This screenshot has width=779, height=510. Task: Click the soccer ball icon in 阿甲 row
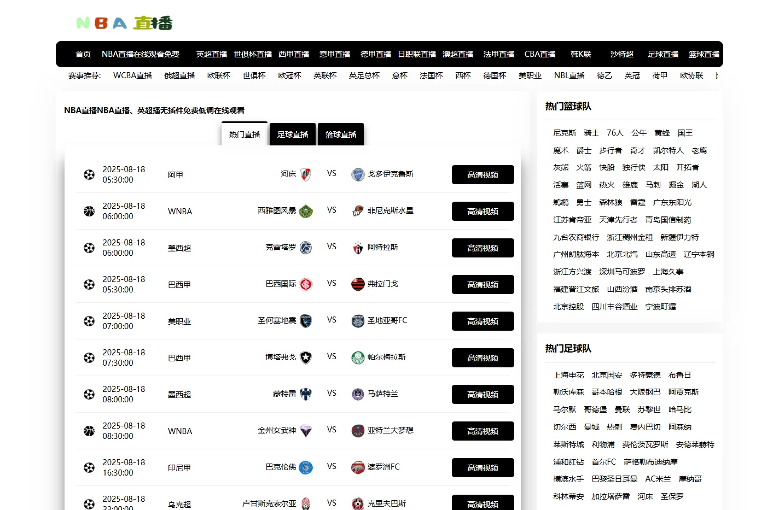pyautogui.click(x=89, y=174)
